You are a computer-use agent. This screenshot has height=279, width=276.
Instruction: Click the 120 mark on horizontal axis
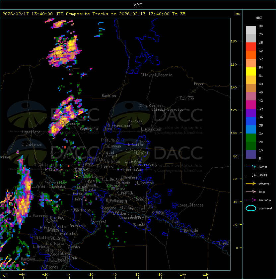(x=206, y=275)
